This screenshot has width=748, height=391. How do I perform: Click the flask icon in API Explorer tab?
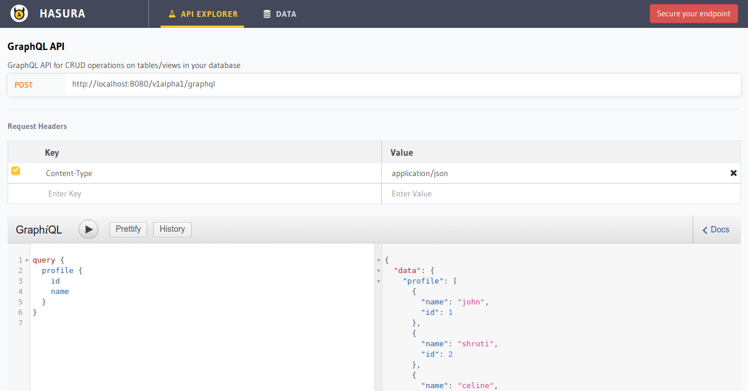172,14
